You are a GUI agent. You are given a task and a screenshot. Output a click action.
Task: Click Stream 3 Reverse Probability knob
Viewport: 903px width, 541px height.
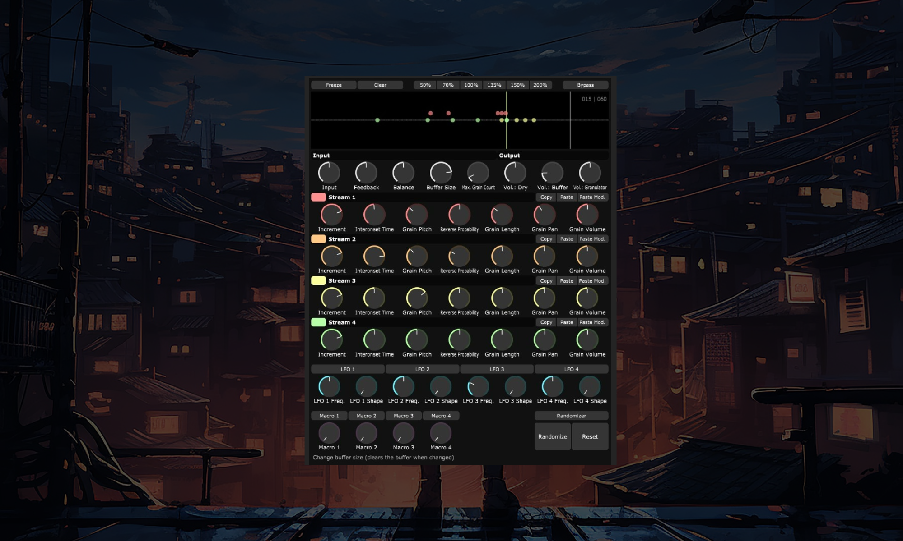tap(459, 298)
